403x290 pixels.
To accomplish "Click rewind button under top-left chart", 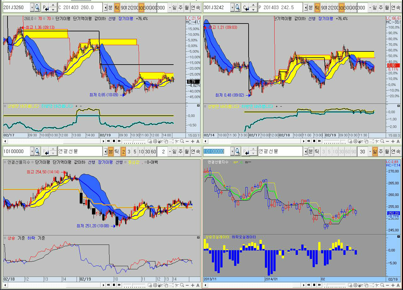I will [x=108, y=141].
